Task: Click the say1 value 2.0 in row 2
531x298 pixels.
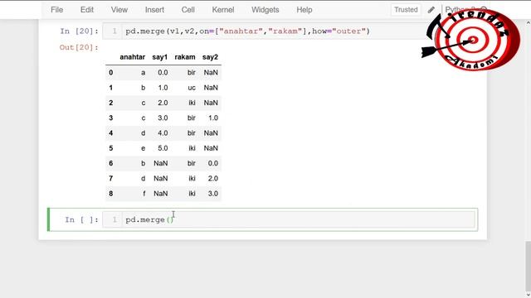Action: point(163,103)
